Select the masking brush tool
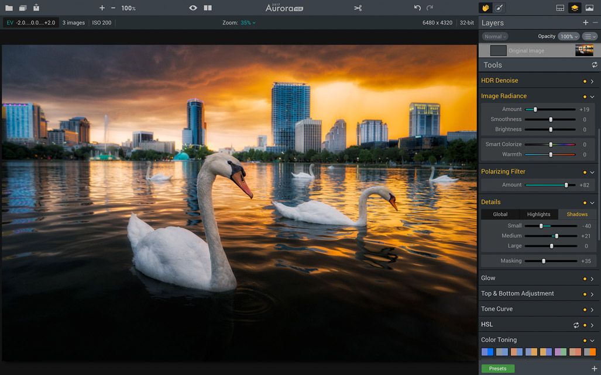This screenshot has width=601, height=375. point(499,8)
